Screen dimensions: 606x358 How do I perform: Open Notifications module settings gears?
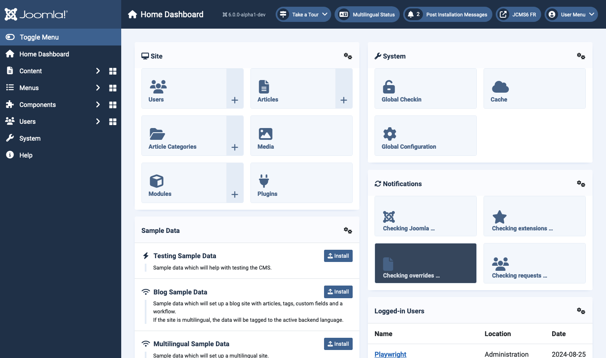tap(581, 184)
